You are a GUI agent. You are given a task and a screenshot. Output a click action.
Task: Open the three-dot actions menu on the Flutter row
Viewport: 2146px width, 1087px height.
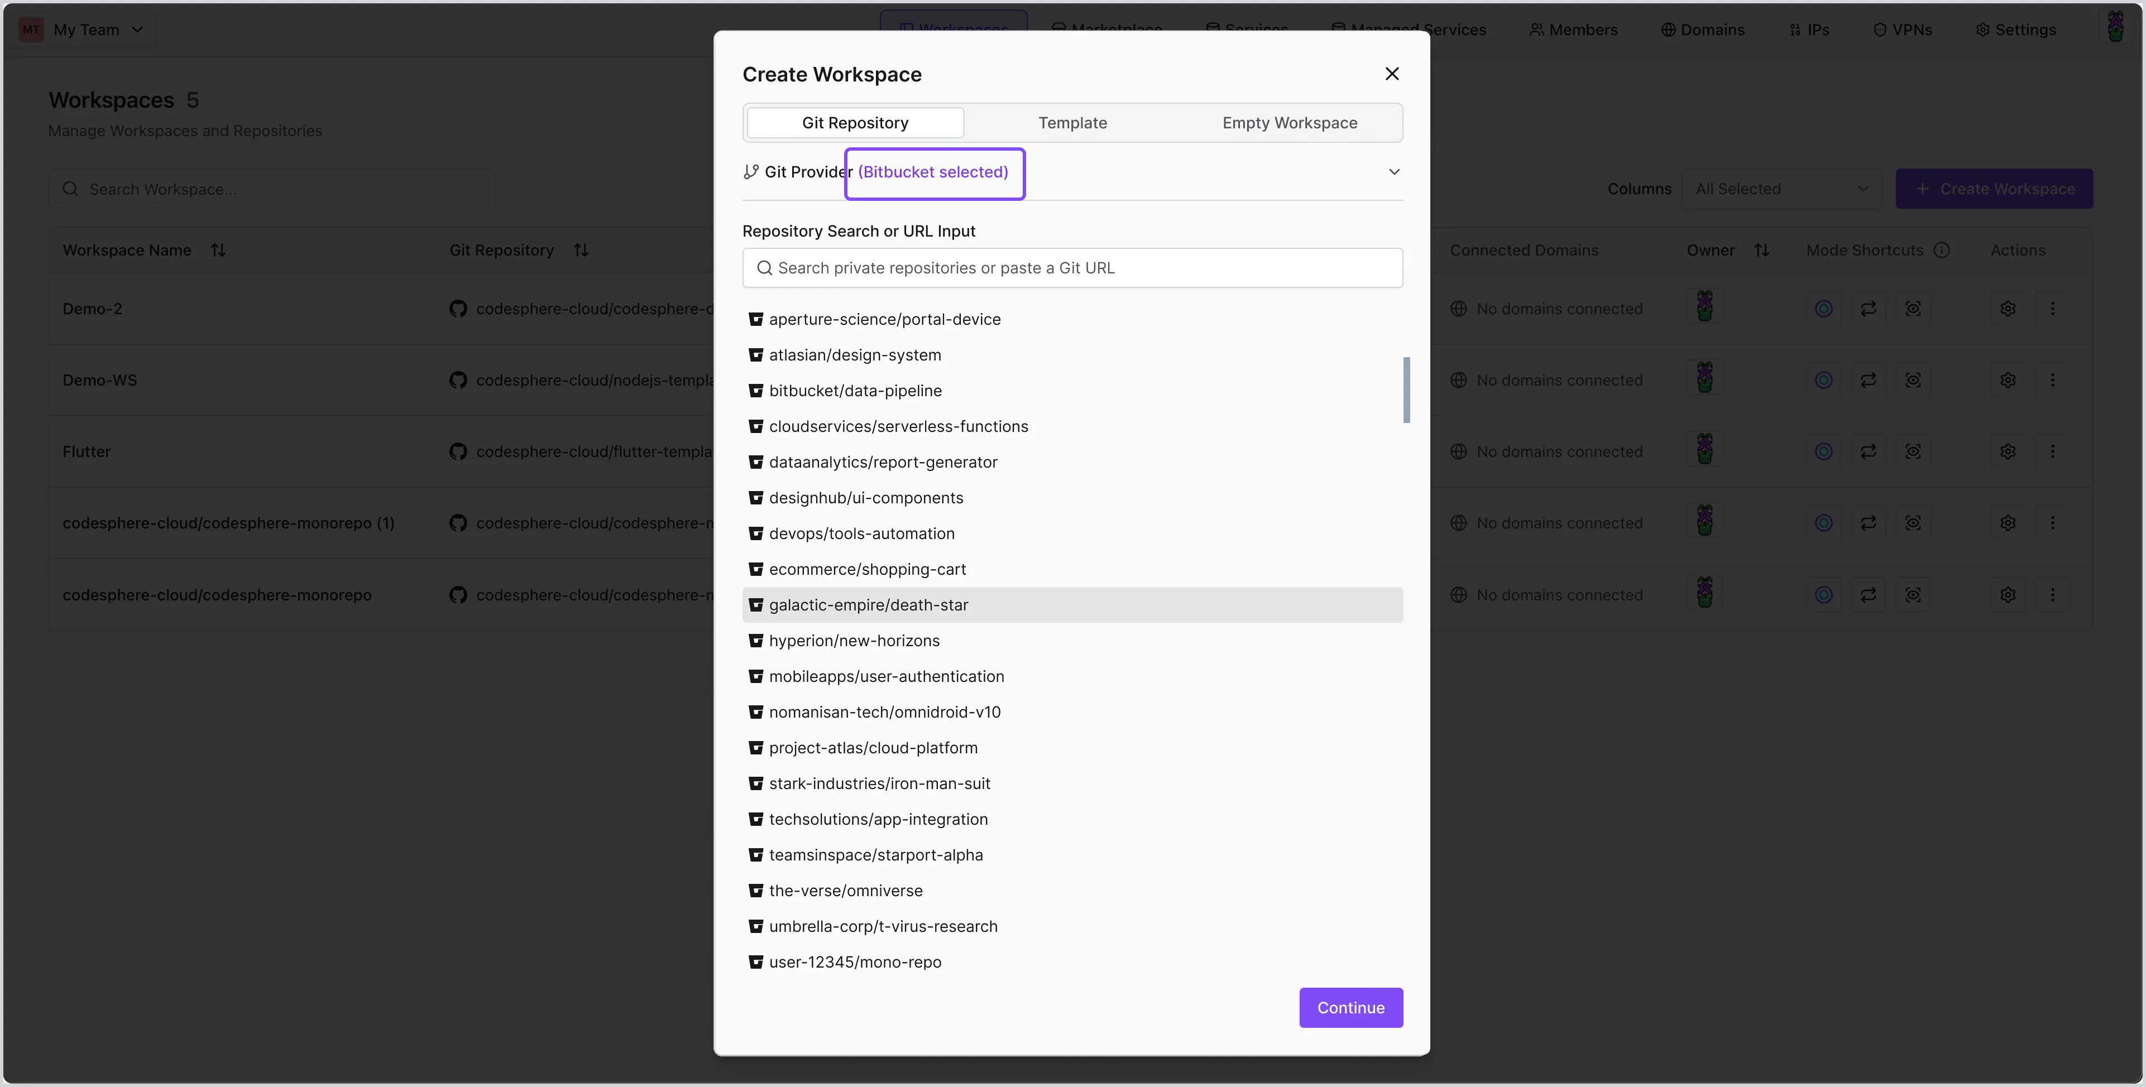[x=2053, y=451]
